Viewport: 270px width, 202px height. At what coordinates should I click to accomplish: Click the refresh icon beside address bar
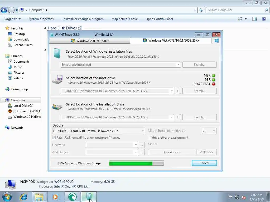[201, 10]
